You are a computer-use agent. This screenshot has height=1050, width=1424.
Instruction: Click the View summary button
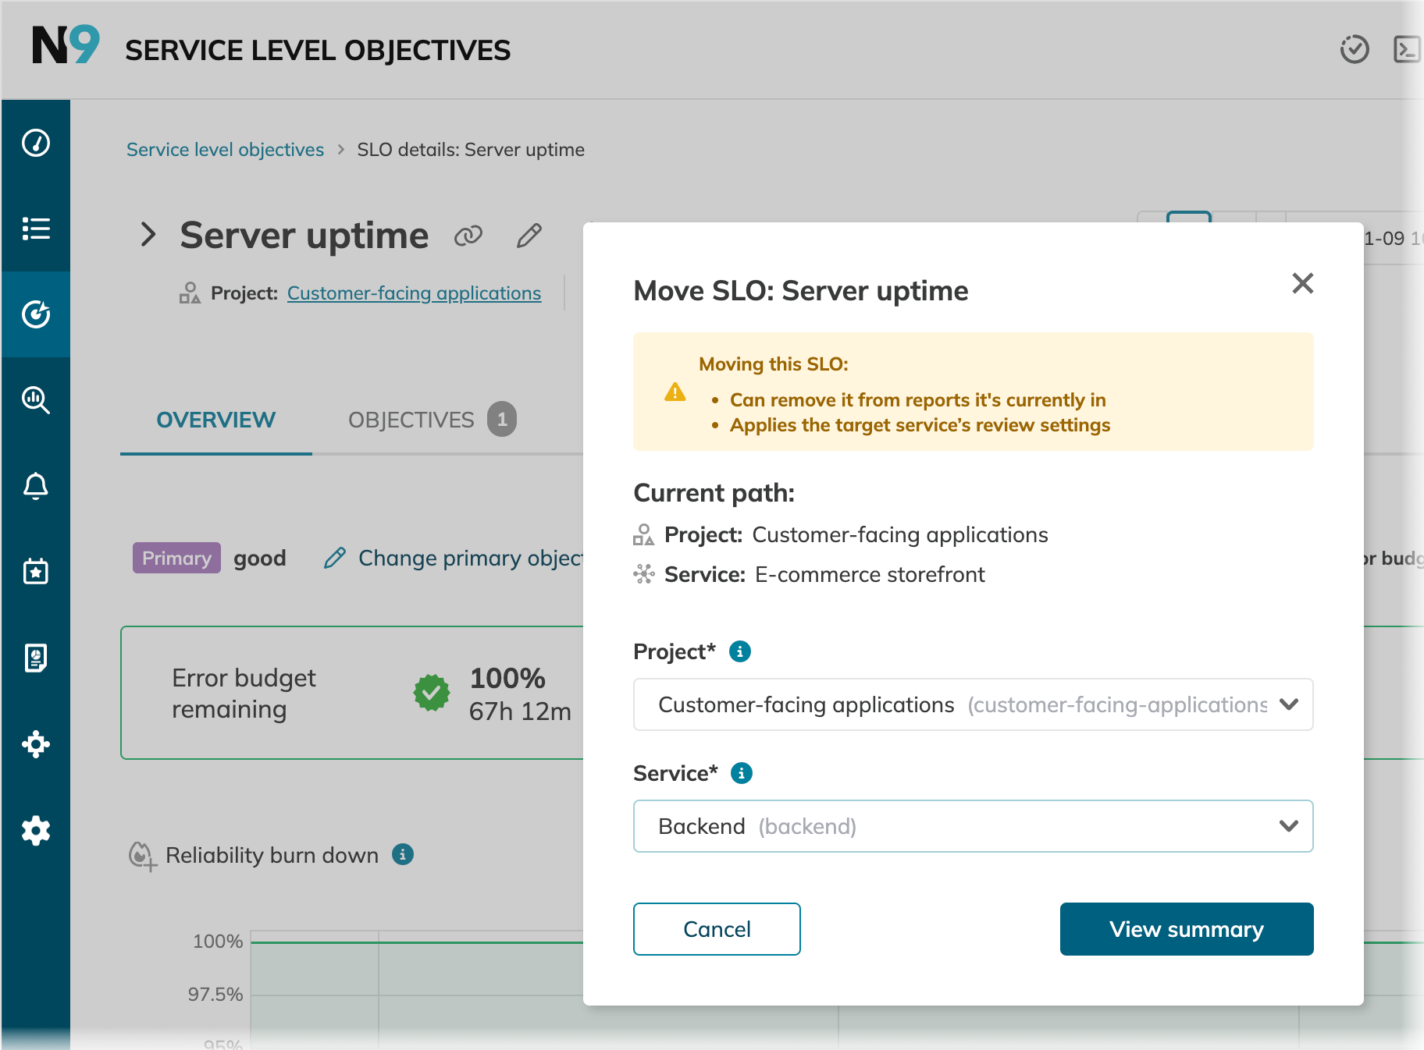tap(1186, 929)
